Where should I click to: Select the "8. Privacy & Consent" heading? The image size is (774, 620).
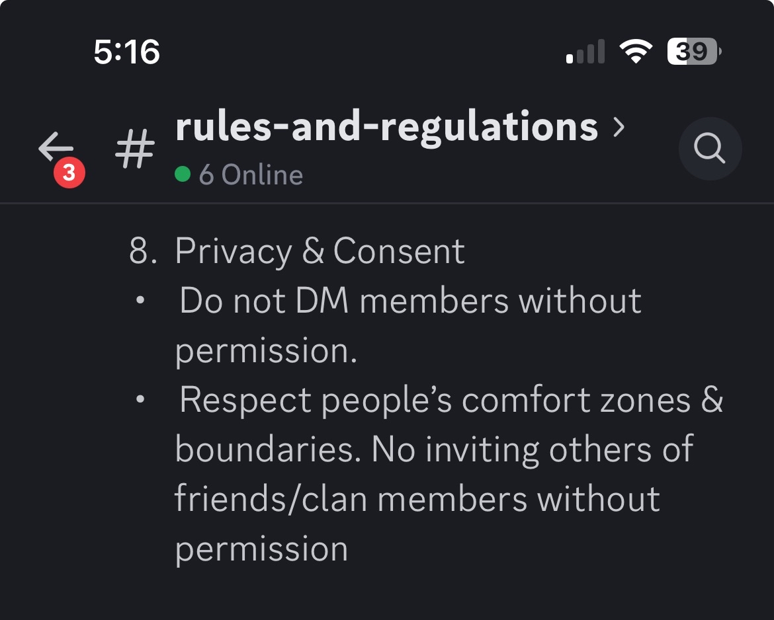click(x=297, y=251)
